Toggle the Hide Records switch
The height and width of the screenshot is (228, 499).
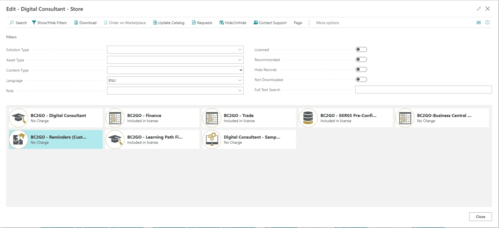(361, 70)
